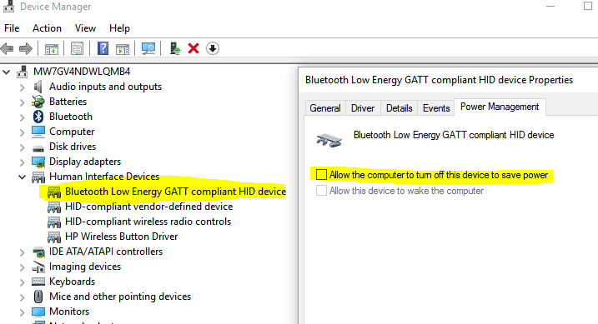
Task: Click the Computer category icon
Action: coord(38,132)
